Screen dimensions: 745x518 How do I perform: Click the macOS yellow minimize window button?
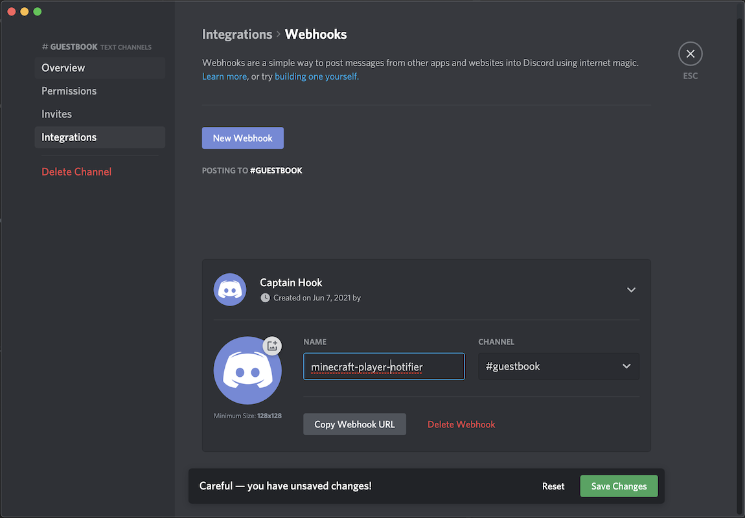click(x=24, y=12)
